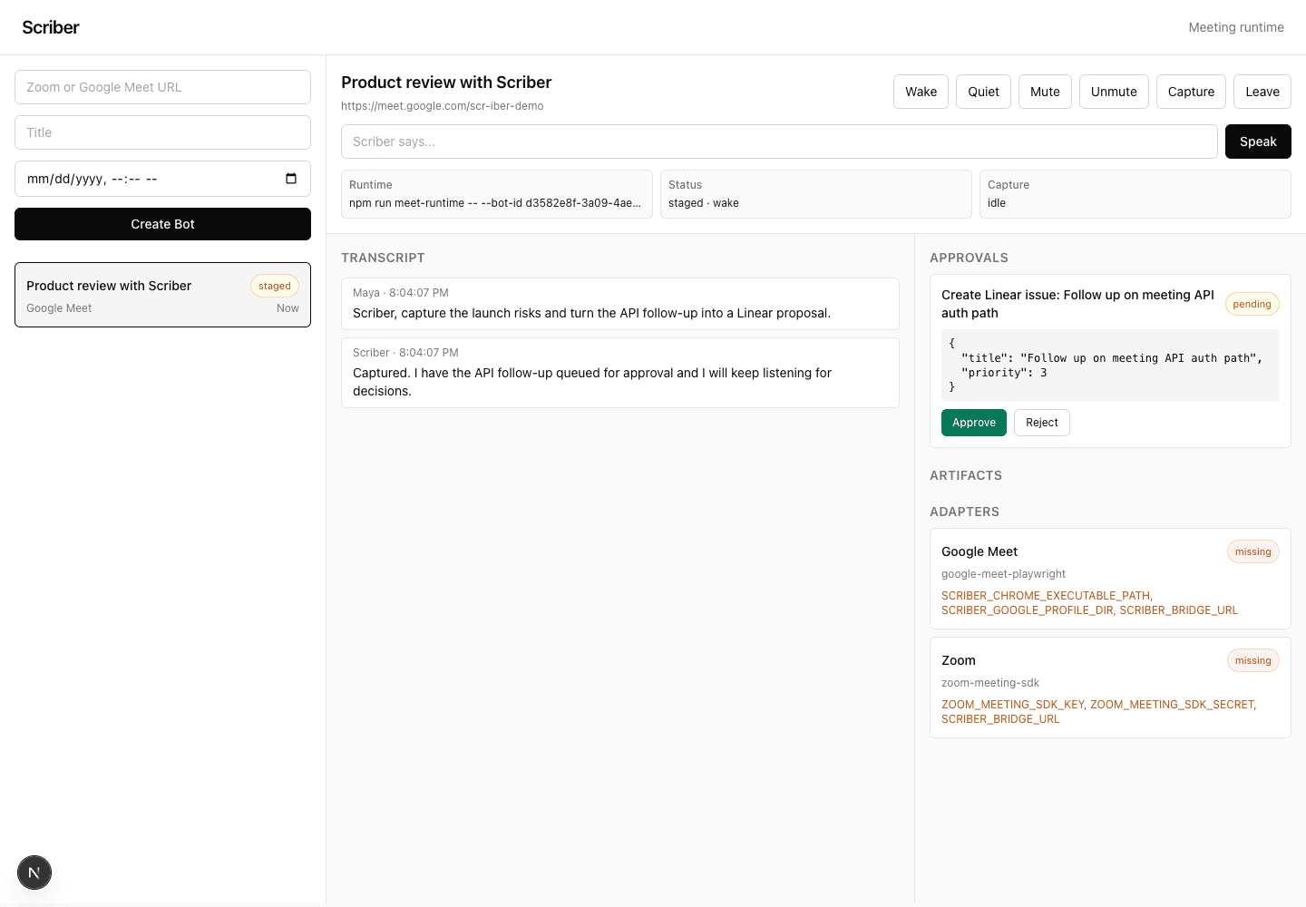The width and height of the screenshot is (1306, 907).
Task: Click the Zoom adapter name
Action: pyautogui.click(x=959, y=660)
